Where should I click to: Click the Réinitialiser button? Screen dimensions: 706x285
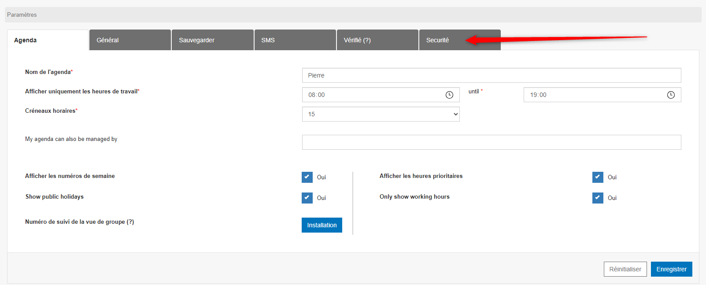tap(625, 269)
